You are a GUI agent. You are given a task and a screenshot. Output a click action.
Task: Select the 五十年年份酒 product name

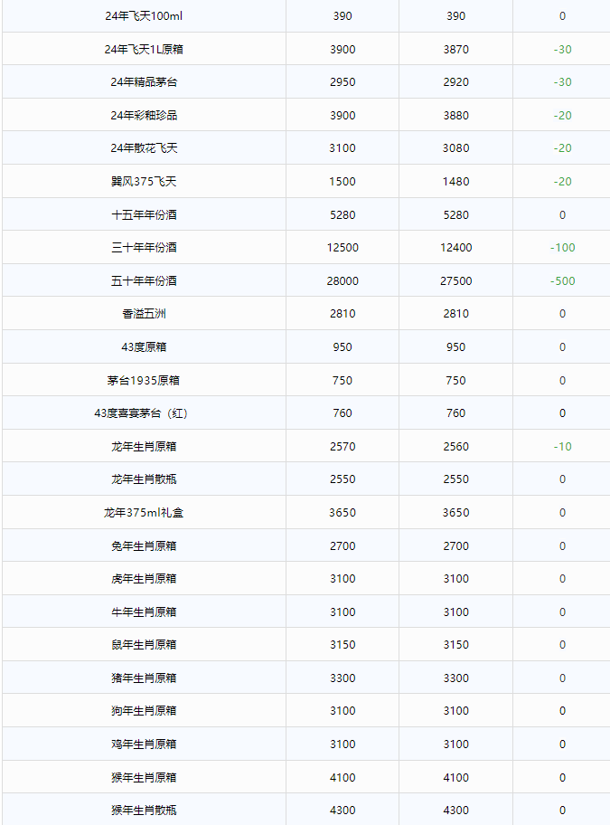[144, 281]
